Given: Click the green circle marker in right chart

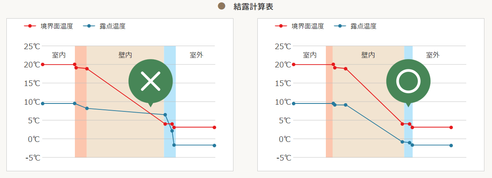Looking at the screenshot, I should coord(408,81).
